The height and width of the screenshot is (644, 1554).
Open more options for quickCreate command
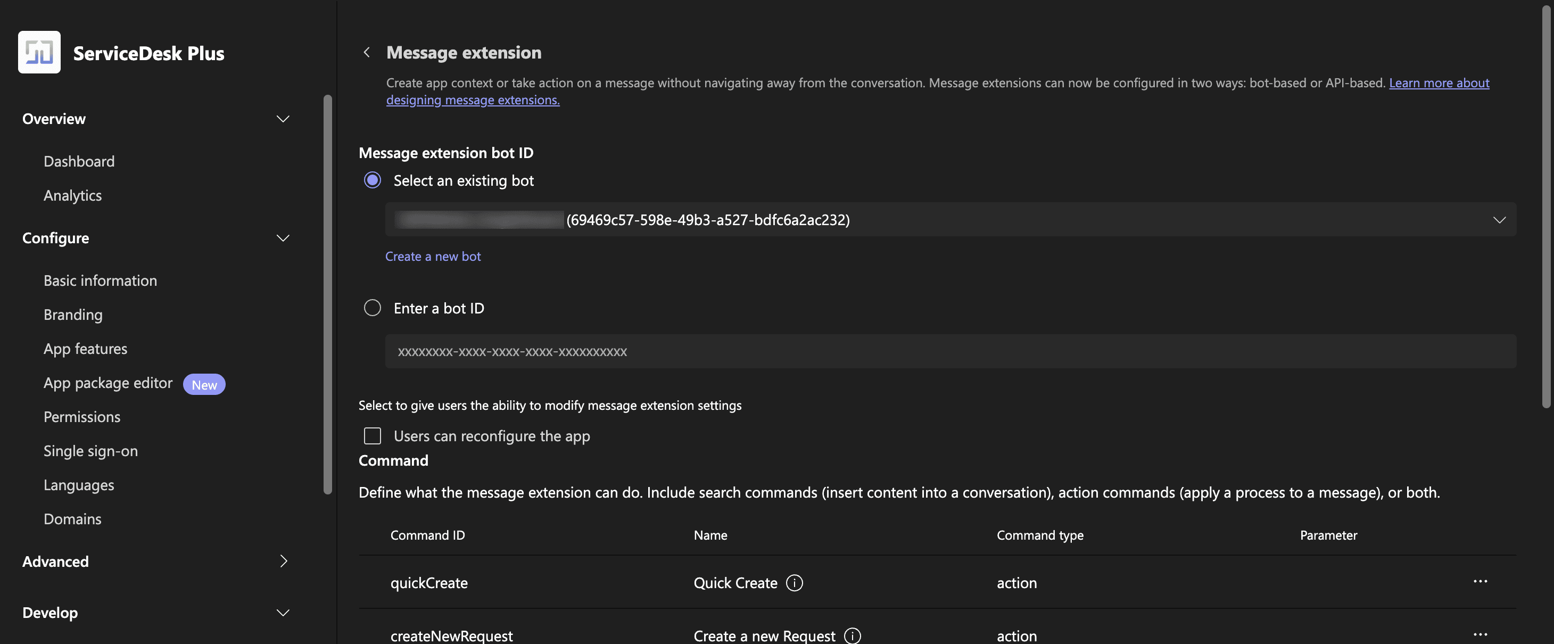[1480, 582]
